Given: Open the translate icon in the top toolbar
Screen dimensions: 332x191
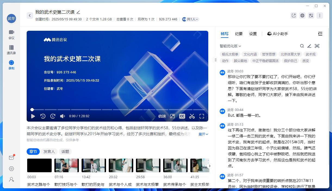Looking at the screenshot, I should (311, 16).
